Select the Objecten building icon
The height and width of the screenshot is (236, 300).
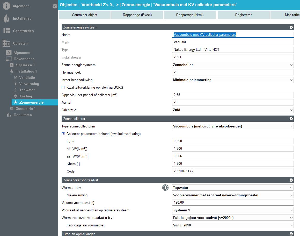point(6,43)
